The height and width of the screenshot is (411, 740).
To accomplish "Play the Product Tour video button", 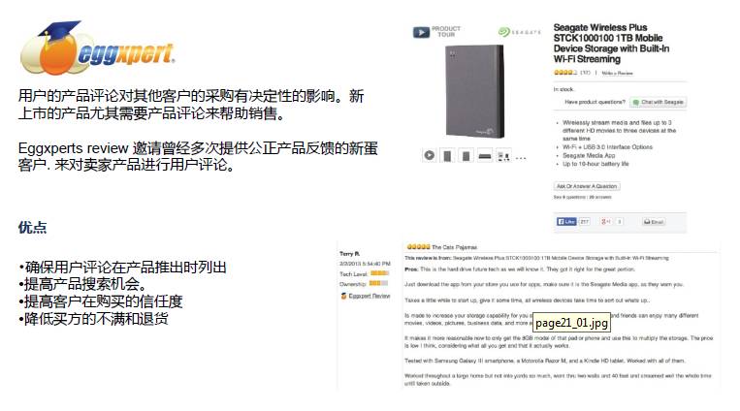I will [437, 32].
